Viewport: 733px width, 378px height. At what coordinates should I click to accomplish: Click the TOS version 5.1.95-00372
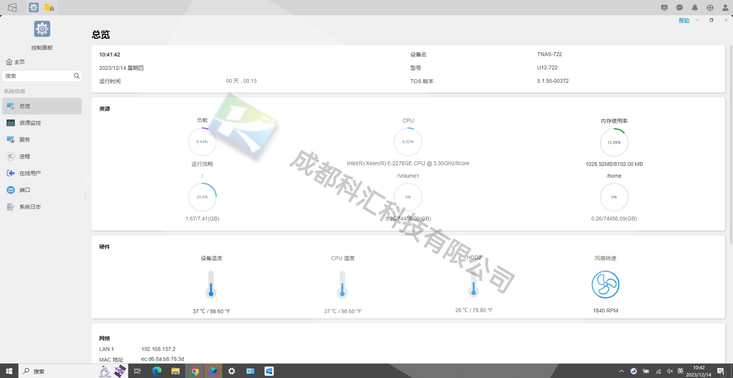(553, 81)
